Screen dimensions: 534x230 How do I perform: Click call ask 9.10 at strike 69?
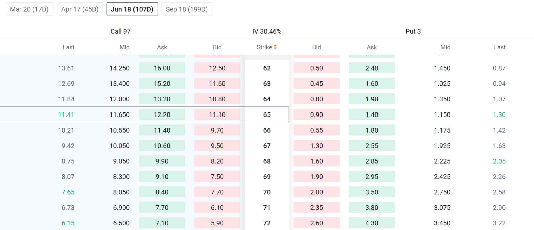pos(162,177)
